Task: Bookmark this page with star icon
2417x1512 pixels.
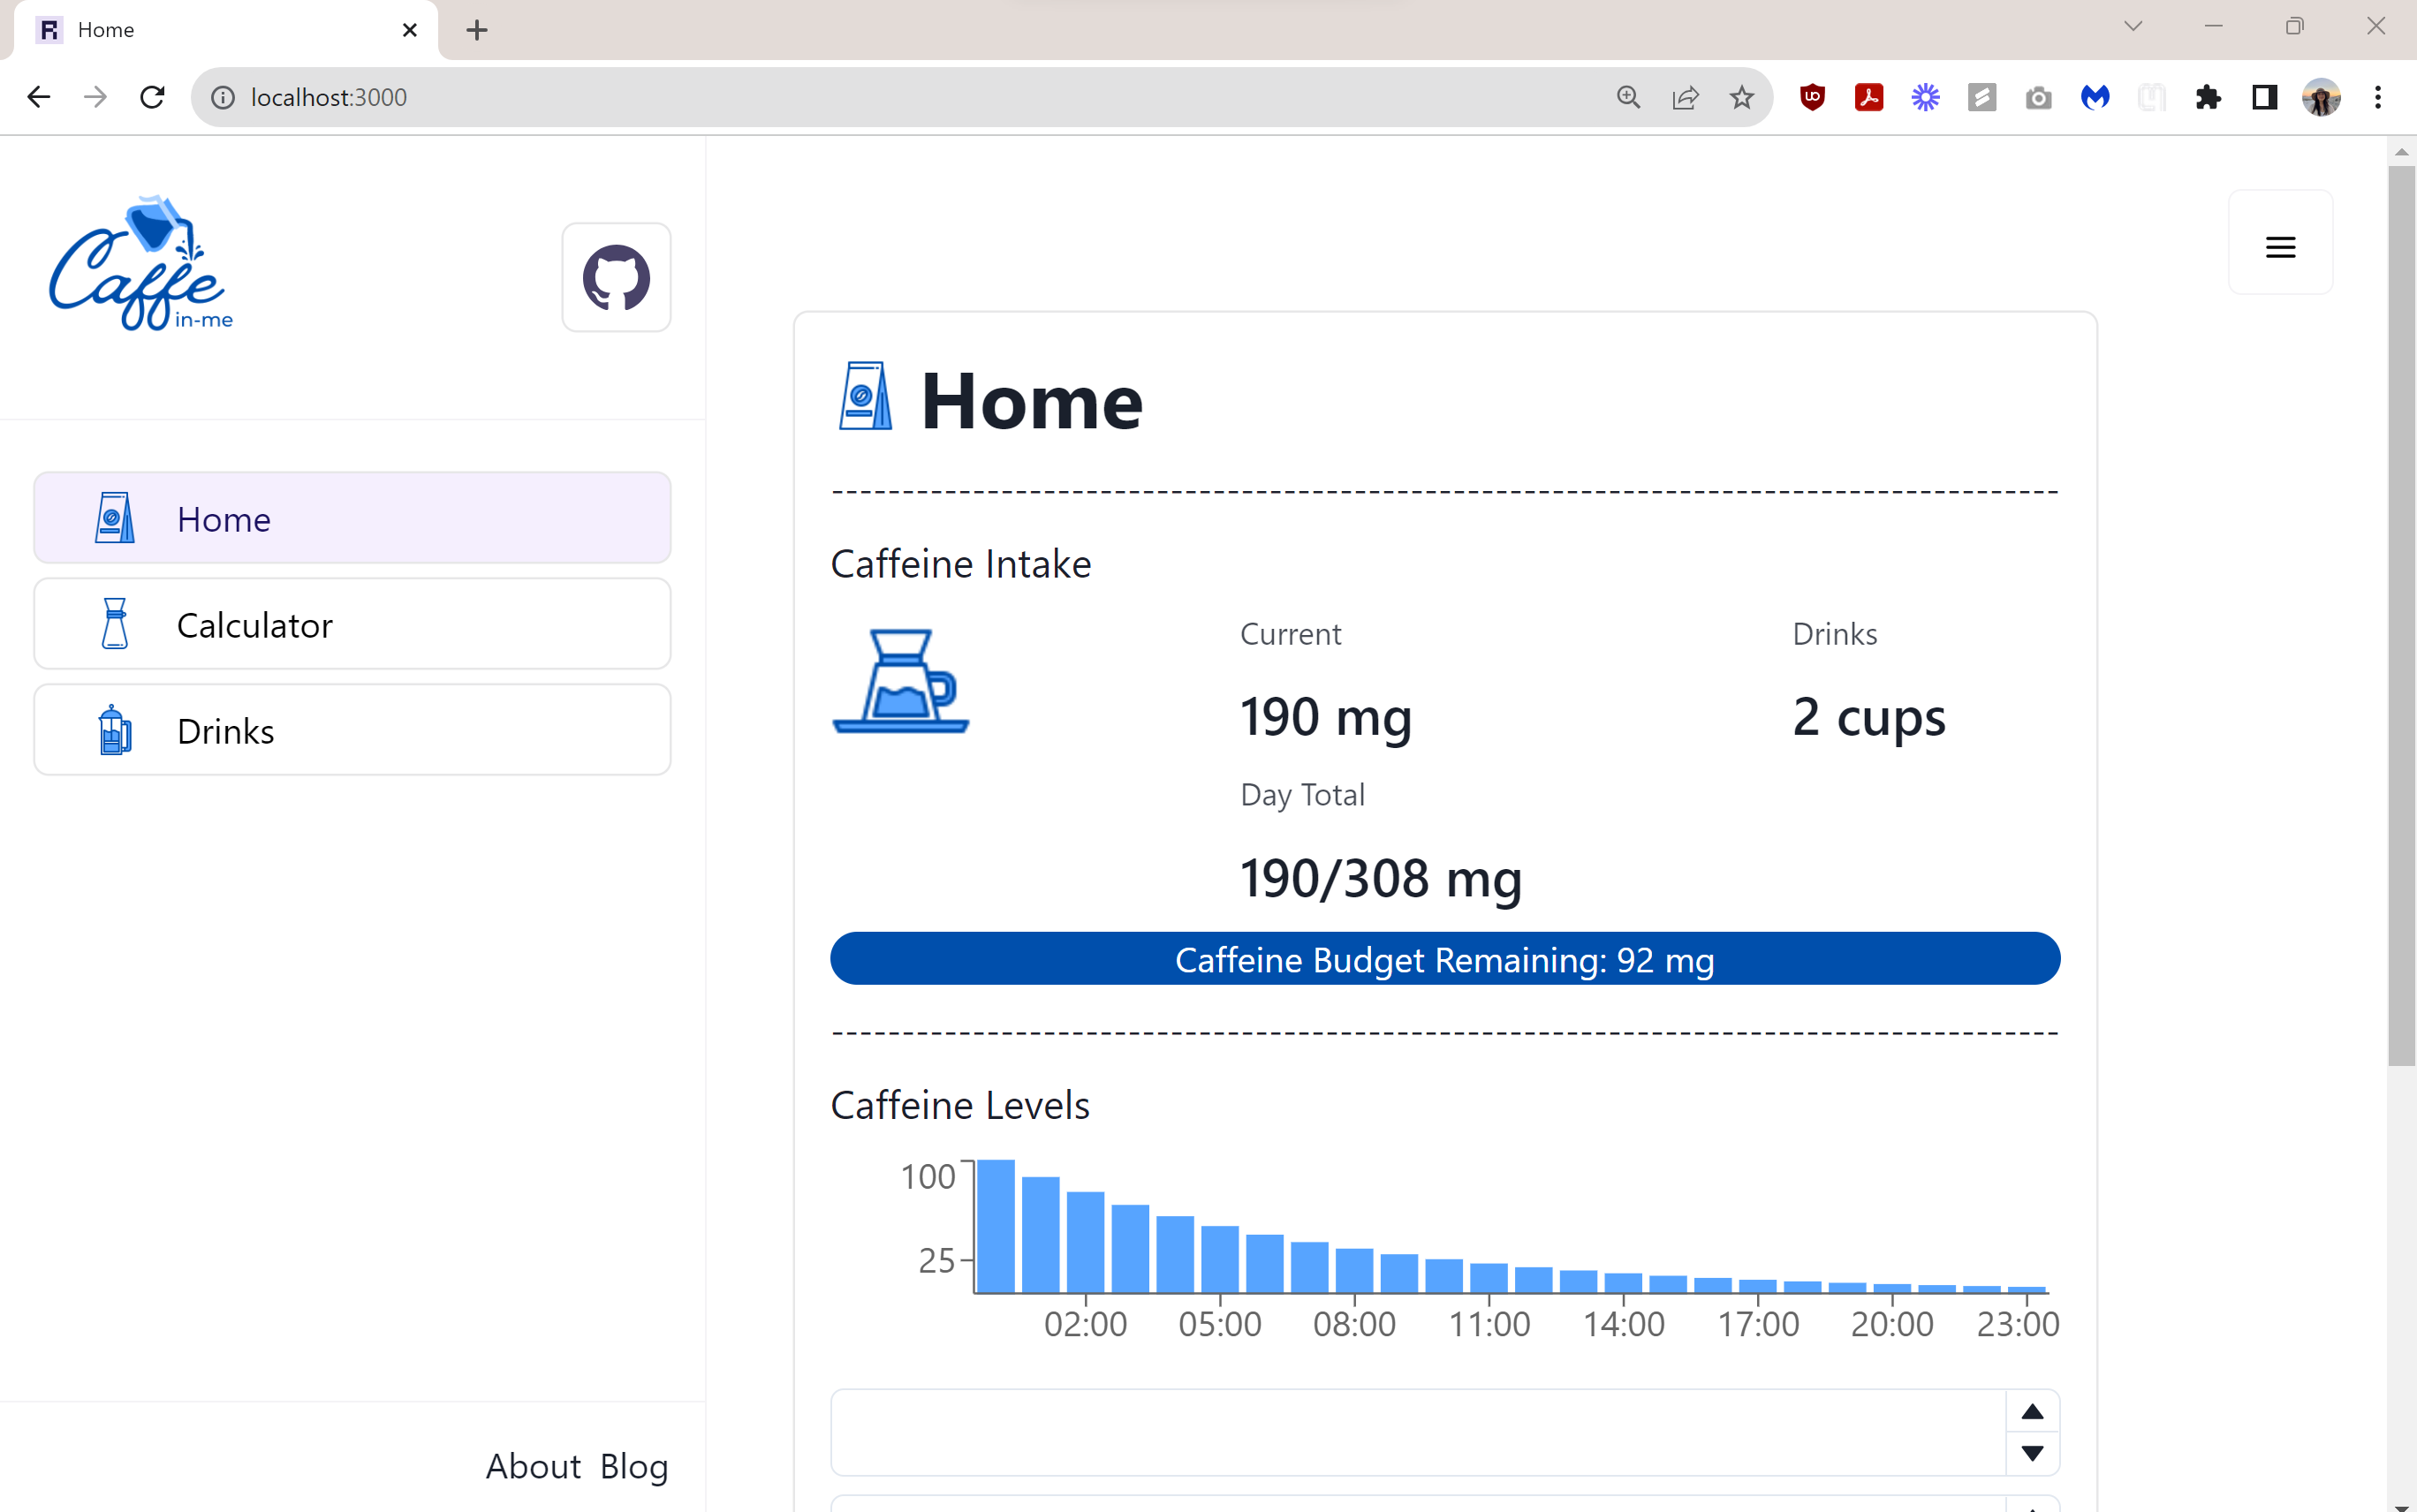Action: 1741,97
